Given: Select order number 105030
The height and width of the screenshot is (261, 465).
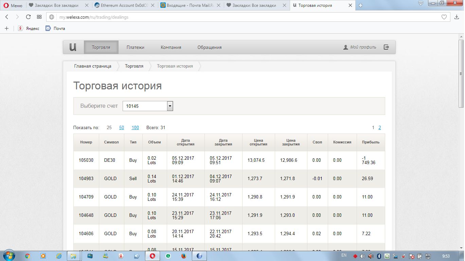Looking at the screenshot, I should click(86, 160).
